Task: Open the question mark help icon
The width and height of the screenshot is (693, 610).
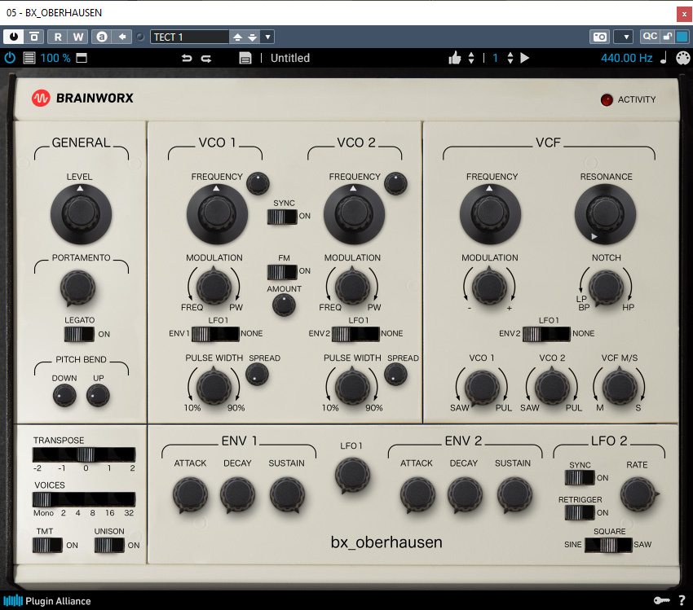Action: [682, 600]
